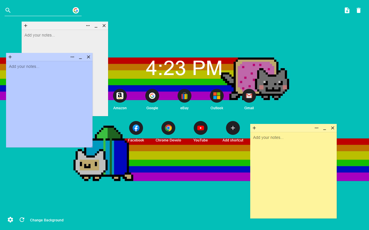Open the Facebook shortcut
The width and height of the screenshot is (369, 230).
[136, 128]
